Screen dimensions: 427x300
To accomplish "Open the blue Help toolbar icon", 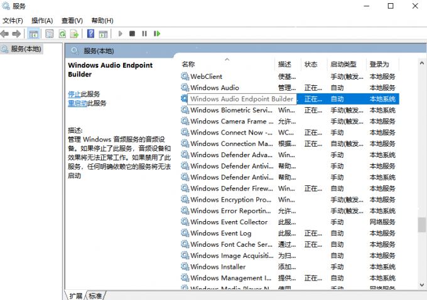I will [x=90, y=34].
